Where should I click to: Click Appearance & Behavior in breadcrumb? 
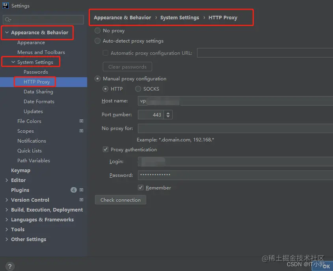[122, 18]
